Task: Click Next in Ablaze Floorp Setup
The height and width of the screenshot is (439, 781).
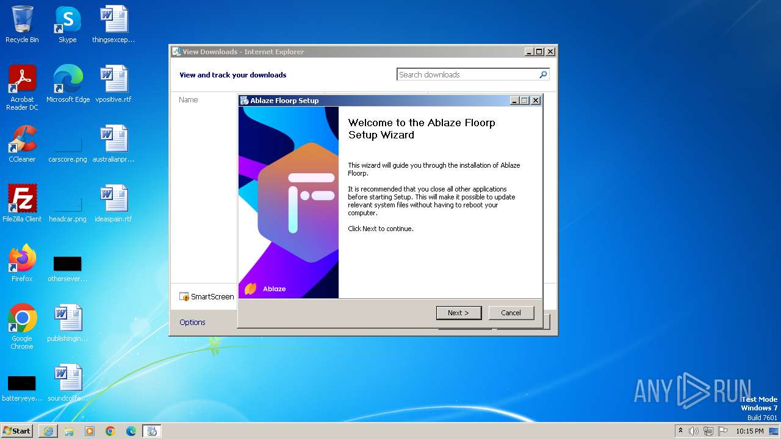Action: point(459,313)
